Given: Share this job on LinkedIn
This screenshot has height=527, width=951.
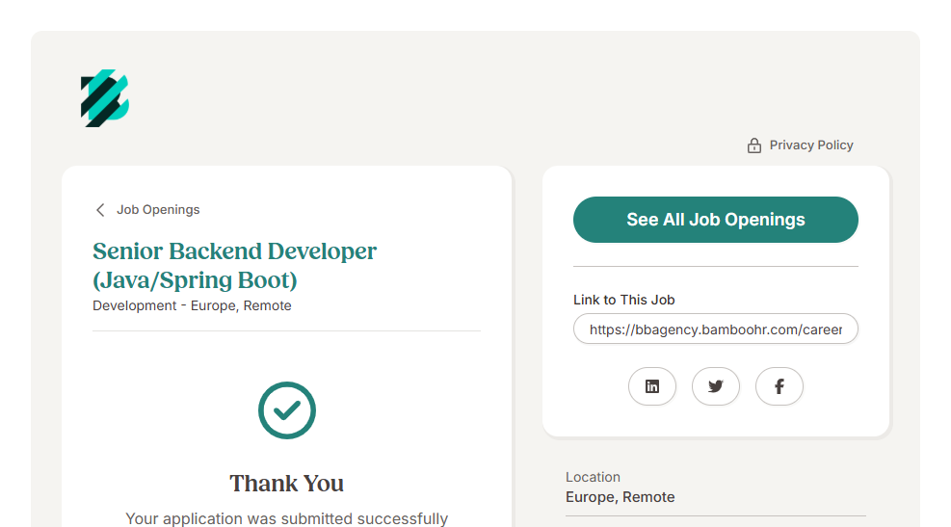Looking at the screenshot, I should point(652,386).
